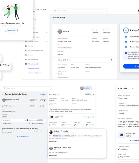Click the Látex lavable semi brillante value in Nueva orden
This screenshot has height=163, width=139.
(93, 68)
